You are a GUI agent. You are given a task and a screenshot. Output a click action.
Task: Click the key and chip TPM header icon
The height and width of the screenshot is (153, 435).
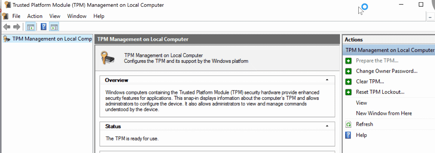click(x=107, y=58)
